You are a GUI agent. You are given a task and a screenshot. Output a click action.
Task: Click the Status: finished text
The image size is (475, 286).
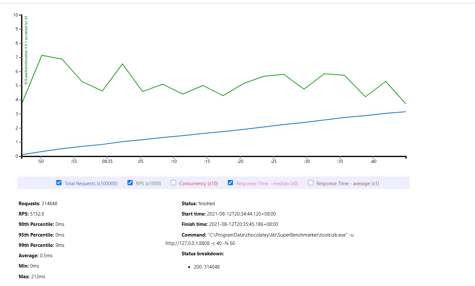coord(198,204)
